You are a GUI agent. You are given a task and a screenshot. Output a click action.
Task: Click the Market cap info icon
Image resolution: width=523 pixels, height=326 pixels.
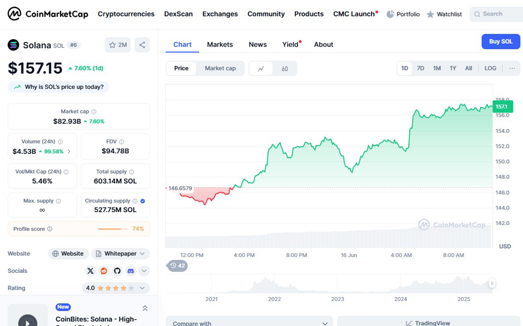[x=94, y=112]
